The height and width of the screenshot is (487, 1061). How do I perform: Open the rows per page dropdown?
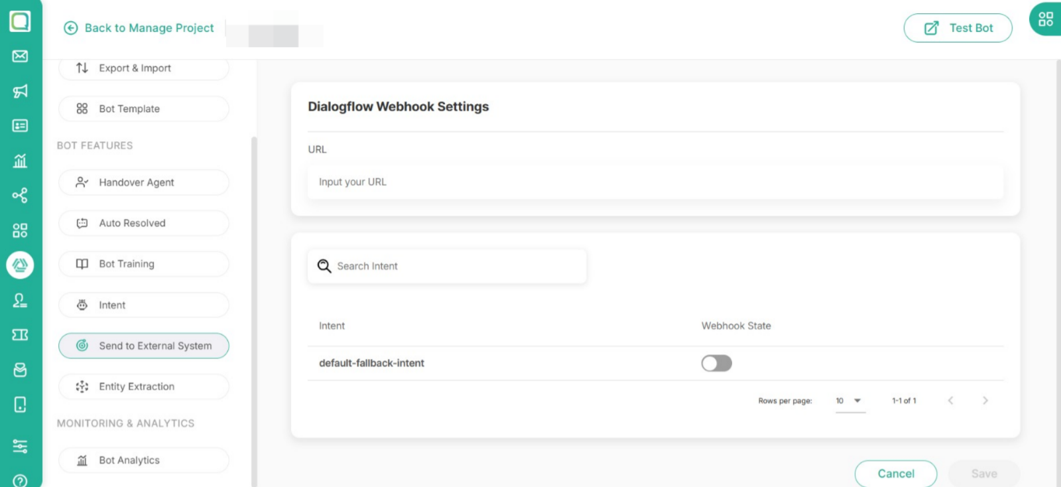pos(849,401)
